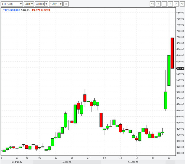
Task: Click the 596.91 current price marker
Action: click(x=180, y=68)
